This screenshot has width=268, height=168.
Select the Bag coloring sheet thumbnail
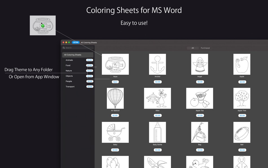(x=200, y=132)
